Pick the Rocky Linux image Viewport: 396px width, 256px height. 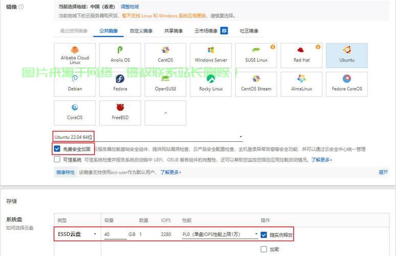click(x=211, y=84)
